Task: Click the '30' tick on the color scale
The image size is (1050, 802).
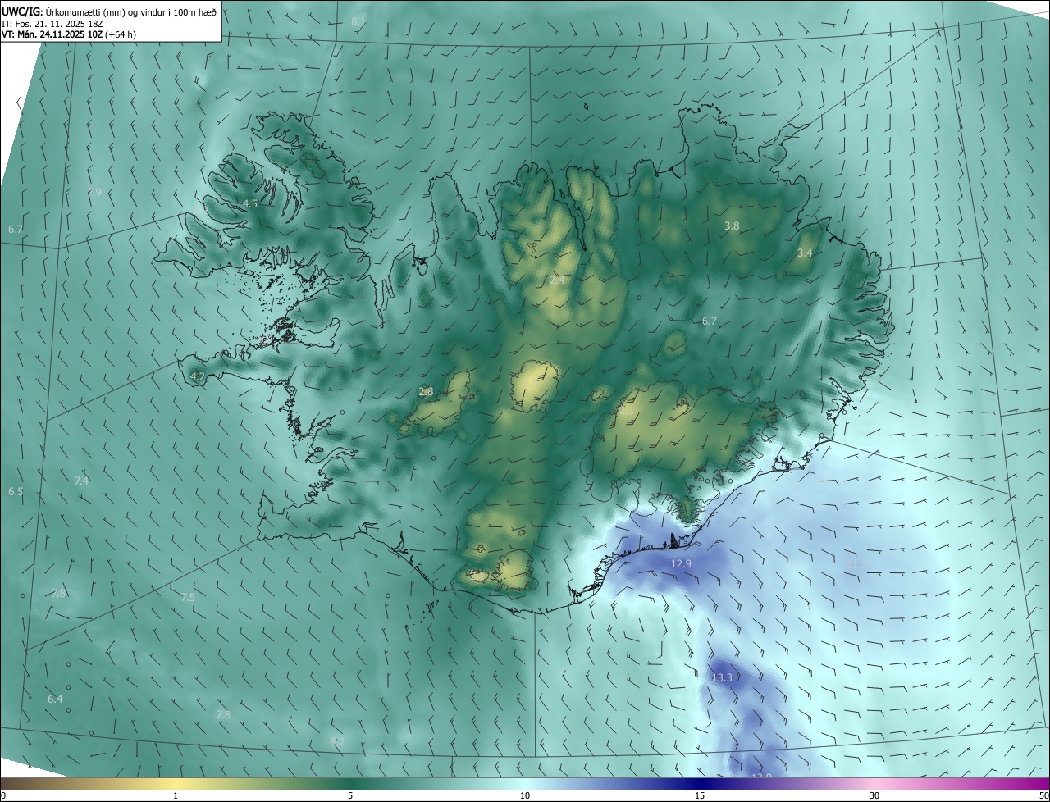Action: point(874,795)
